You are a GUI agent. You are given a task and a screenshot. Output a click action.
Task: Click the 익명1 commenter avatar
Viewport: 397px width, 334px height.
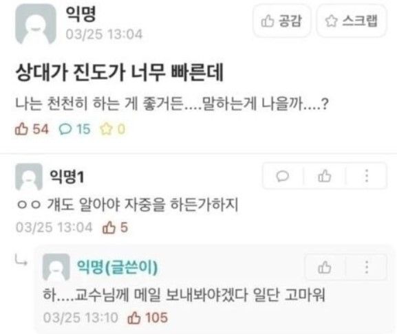29,177
